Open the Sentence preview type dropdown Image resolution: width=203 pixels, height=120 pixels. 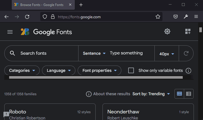click(x=94, y=53)
